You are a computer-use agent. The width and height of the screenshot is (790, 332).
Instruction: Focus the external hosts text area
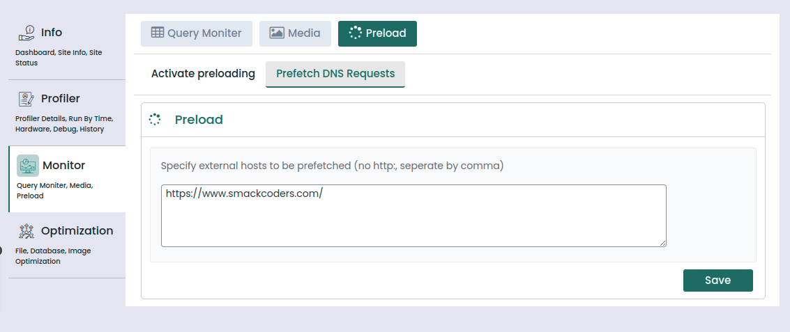point(413,216)
